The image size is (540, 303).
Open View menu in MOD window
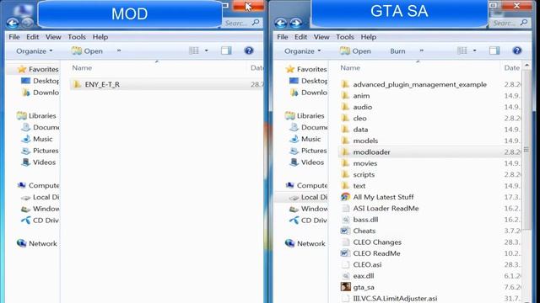[53, 37]
